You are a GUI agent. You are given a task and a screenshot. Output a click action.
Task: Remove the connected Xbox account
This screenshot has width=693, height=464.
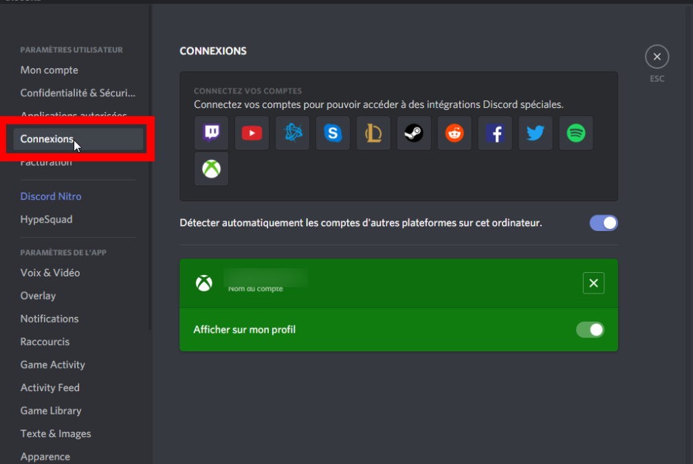[x=593, y=283]
